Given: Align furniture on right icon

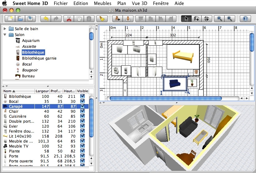Looking at the screenshot, I should [171, 19].
